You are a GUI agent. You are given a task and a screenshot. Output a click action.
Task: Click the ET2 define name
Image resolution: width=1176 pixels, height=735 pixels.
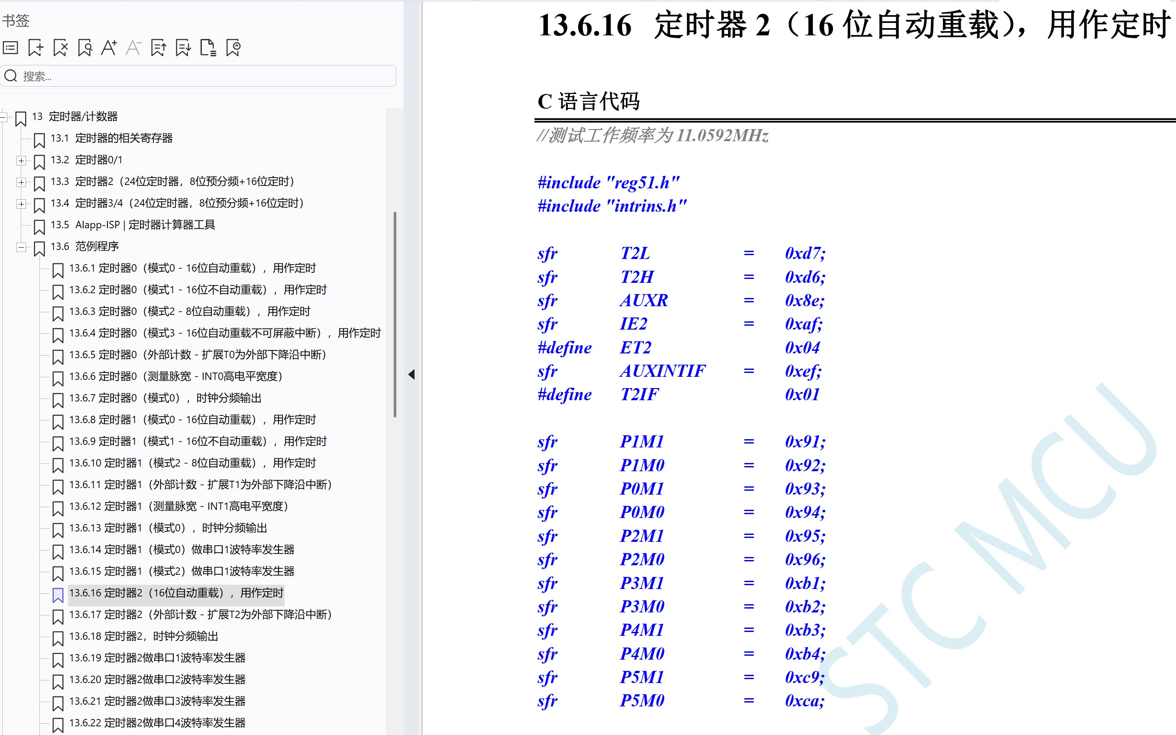pos(635,347)
